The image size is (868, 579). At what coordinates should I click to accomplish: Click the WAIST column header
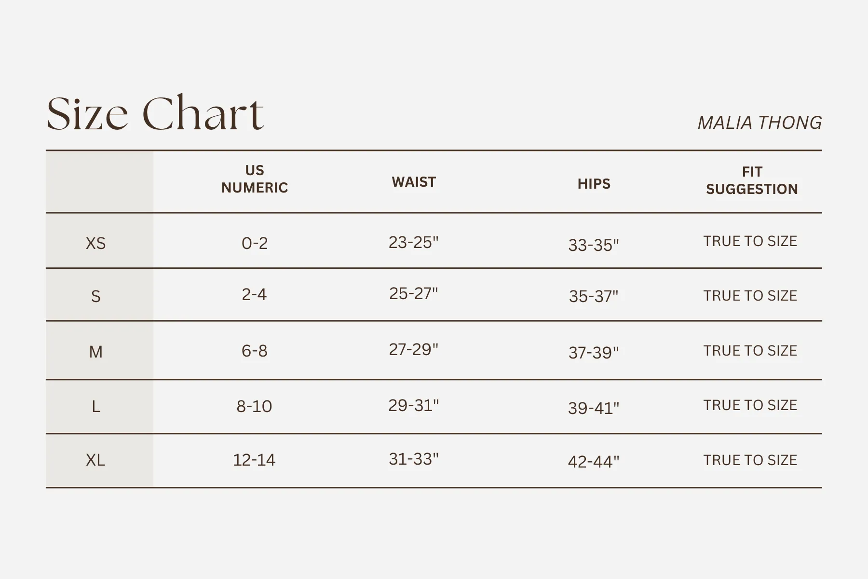pos(414,182)
